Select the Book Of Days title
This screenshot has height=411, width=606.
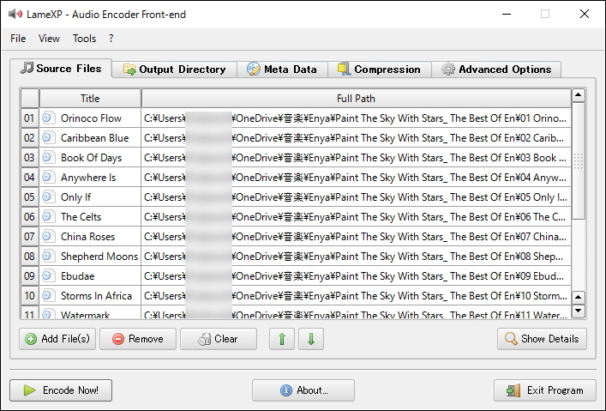pyautogui.click(x=91, y=158)
